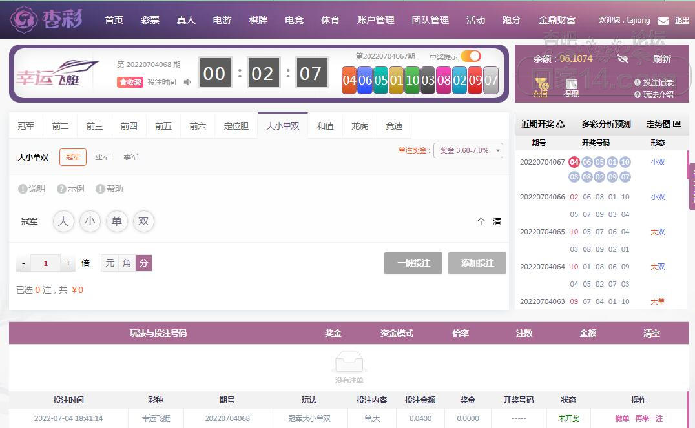Open 投注记录 betting records

coord(654,83)
